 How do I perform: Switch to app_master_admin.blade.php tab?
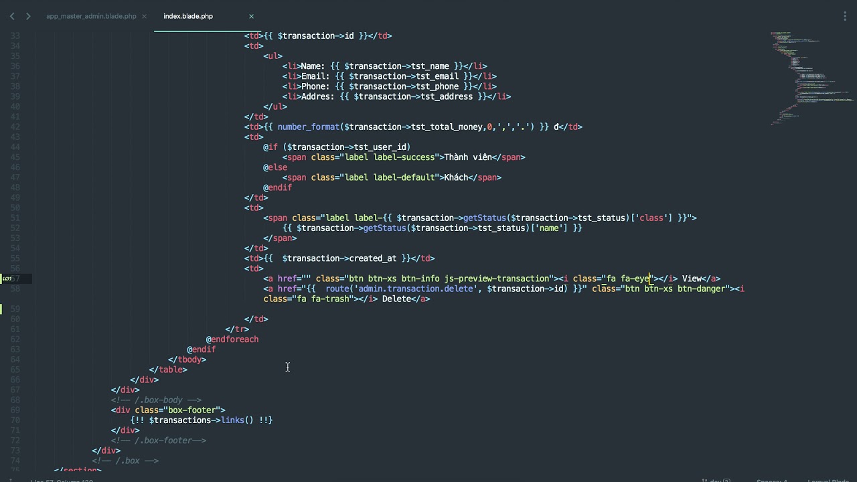point(91,16)
